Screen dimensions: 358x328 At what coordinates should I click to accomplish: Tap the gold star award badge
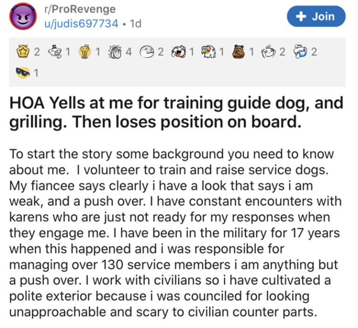tap(23, 51)
